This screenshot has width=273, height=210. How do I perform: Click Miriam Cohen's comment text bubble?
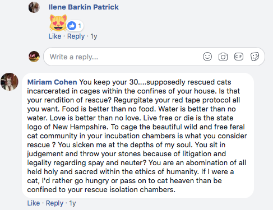click(138, 136)
